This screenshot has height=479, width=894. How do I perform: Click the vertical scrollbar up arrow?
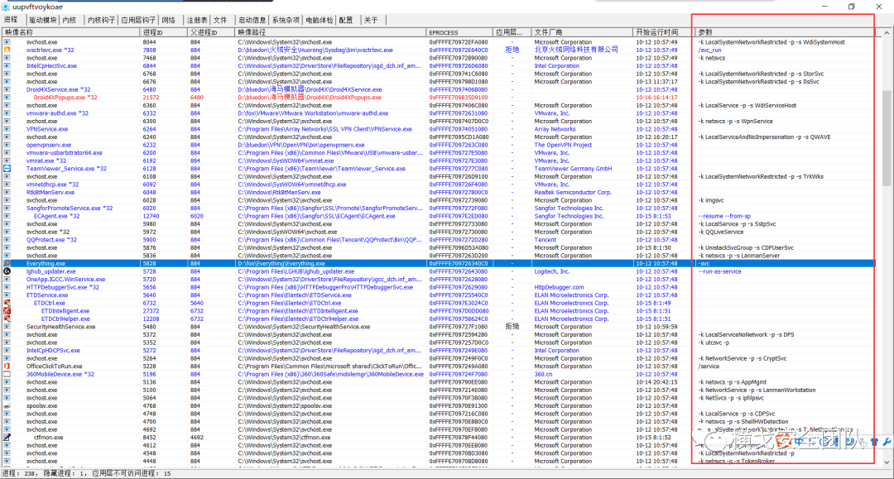click(887, 33)
